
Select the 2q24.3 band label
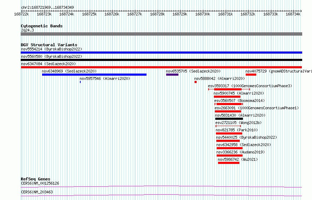[x=27, y=30]
